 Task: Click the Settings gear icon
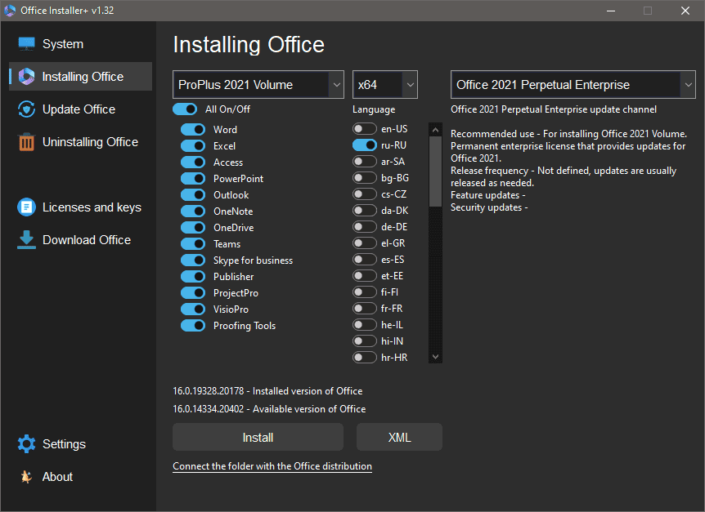click(27, 444)
